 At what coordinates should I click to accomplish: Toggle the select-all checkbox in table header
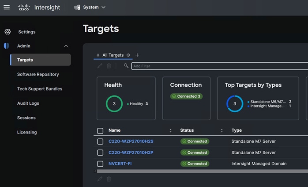(x=100, y=131)
